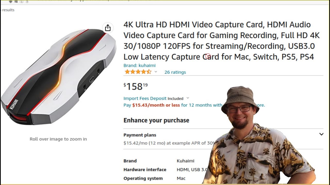Image resolution: width=330 pixels, height=185 pixels.
Task: Click the Import Fees Deposit link
Action: [x=145, y=98]
